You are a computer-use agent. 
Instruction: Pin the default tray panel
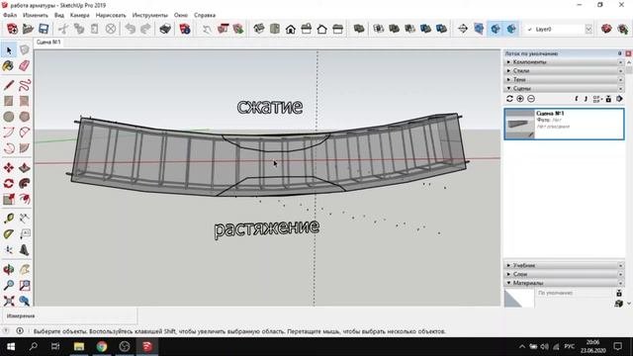click(x=620, y=53)
